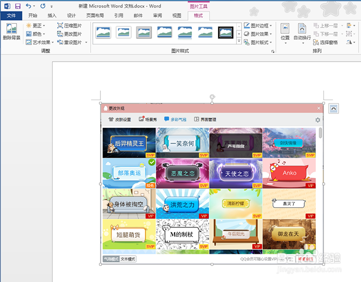The width and height of the screenshot is (361, 282).
Task: Open the Customize Quick Access Toolbar dropdown
Action: tap(51, 6)
